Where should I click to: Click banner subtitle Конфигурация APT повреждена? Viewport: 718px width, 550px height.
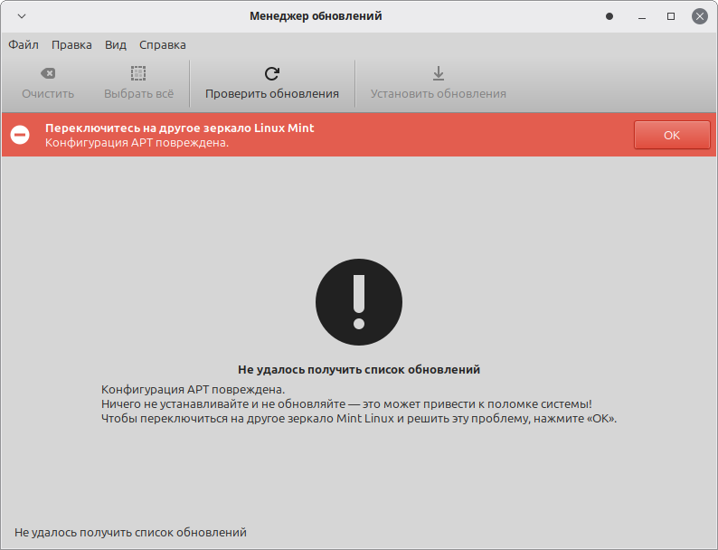137,143
